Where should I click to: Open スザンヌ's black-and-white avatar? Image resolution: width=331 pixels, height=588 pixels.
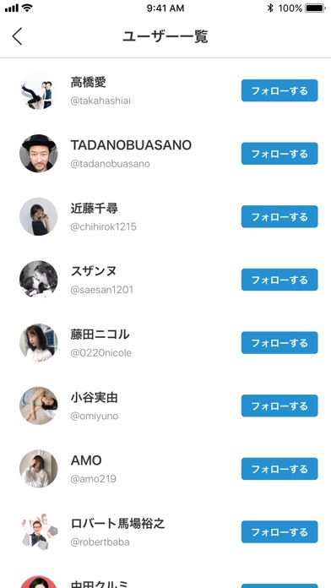[x=39, y=280]
